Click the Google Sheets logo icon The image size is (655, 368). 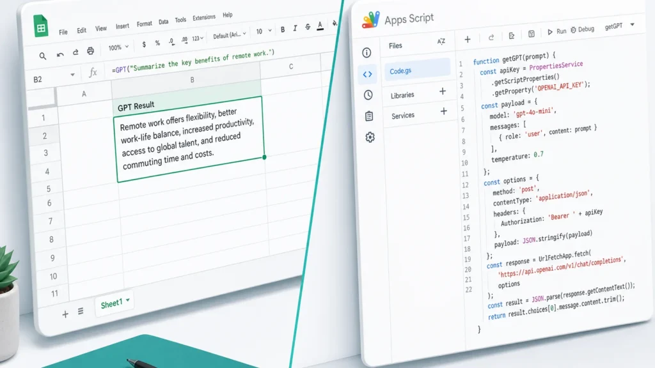(x=41, y=26)
